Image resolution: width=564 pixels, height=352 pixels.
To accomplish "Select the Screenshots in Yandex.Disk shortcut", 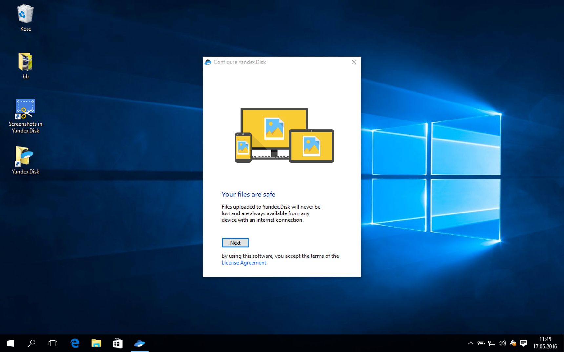I will point(26,116).
